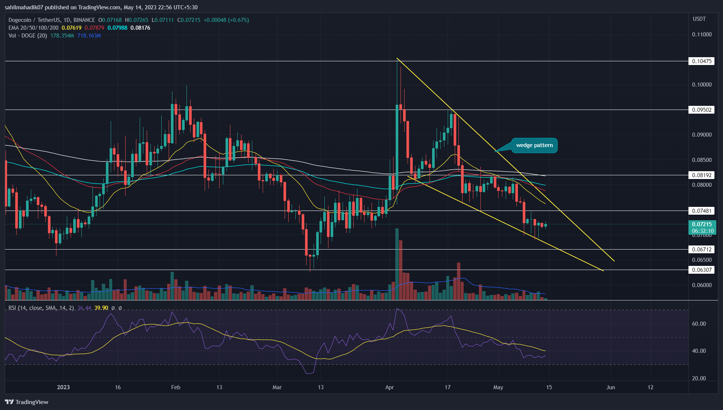Click the 0.11000 tick on price axis

[702, 35]
